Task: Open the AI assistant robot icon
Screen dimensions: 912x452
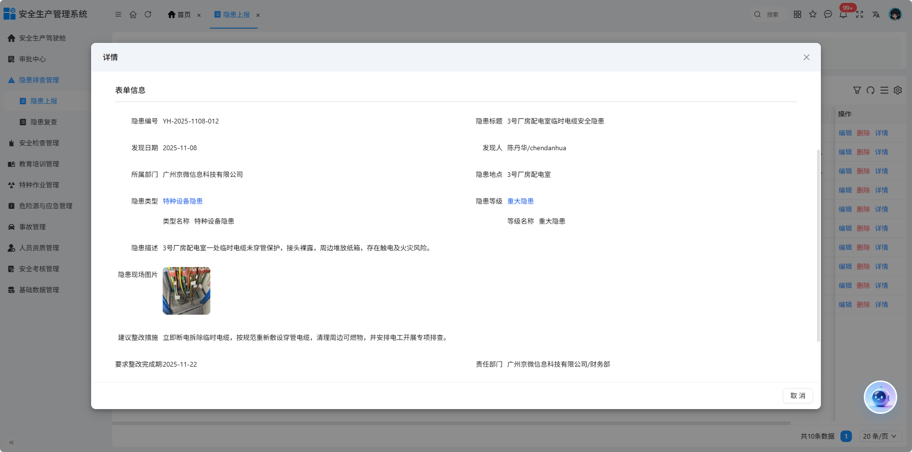Action: pos(881,397)
